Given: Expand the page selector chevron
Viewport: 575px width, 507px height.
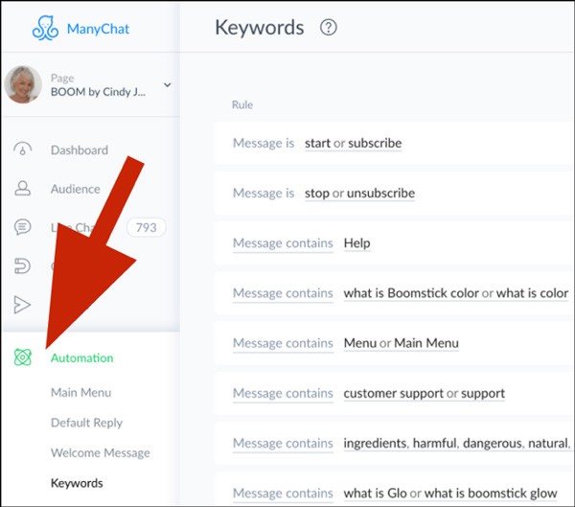Looking at the screenshot, I should [167, 85].
